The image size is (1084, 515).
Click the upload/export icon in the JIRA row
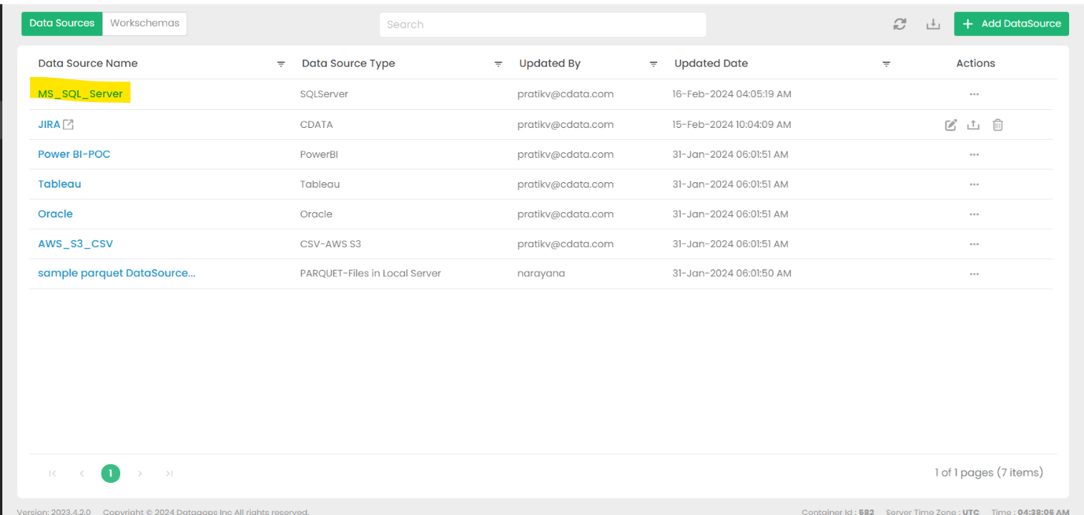(973, 125)
